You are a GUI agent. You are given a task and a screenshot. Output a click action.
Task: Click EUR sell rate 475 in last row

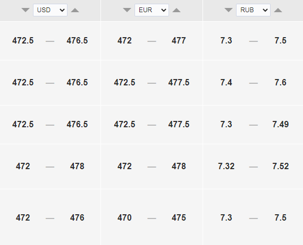coord(179,218)
